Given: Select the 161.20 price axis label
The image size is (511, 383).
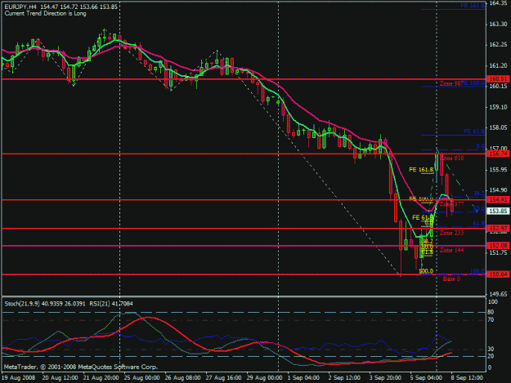Looking at the screenshot, I should [x=498, y=65].
